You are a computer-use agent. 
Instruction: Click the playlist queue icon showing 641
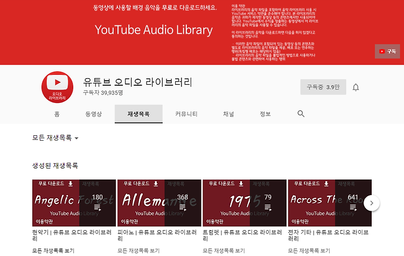pyautogui.click(x=353, y=207)
